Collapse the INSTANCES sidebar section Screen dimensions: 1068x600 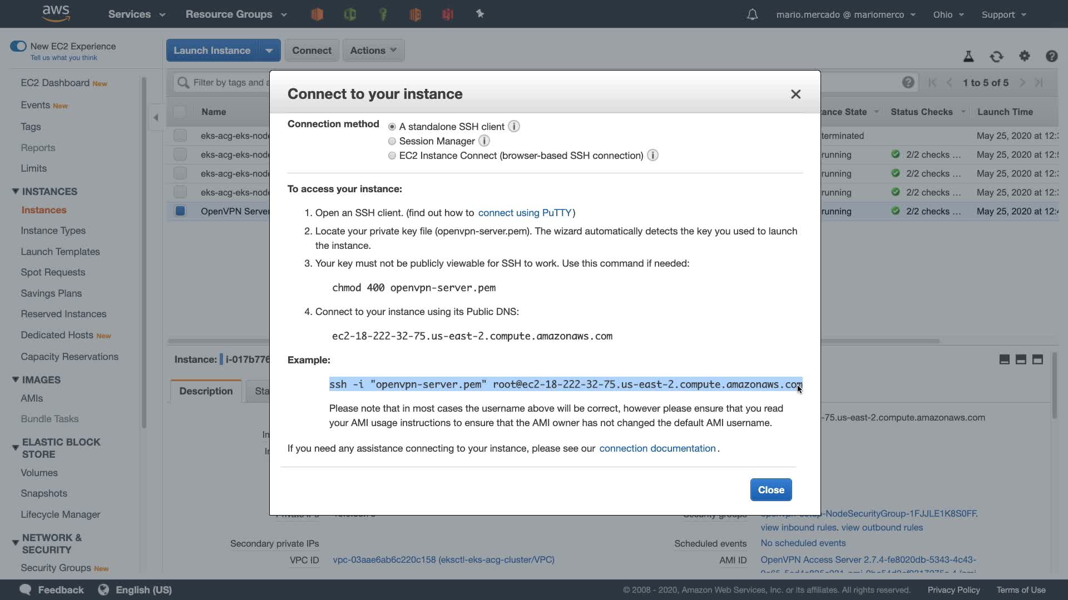[x=16, y=191]
